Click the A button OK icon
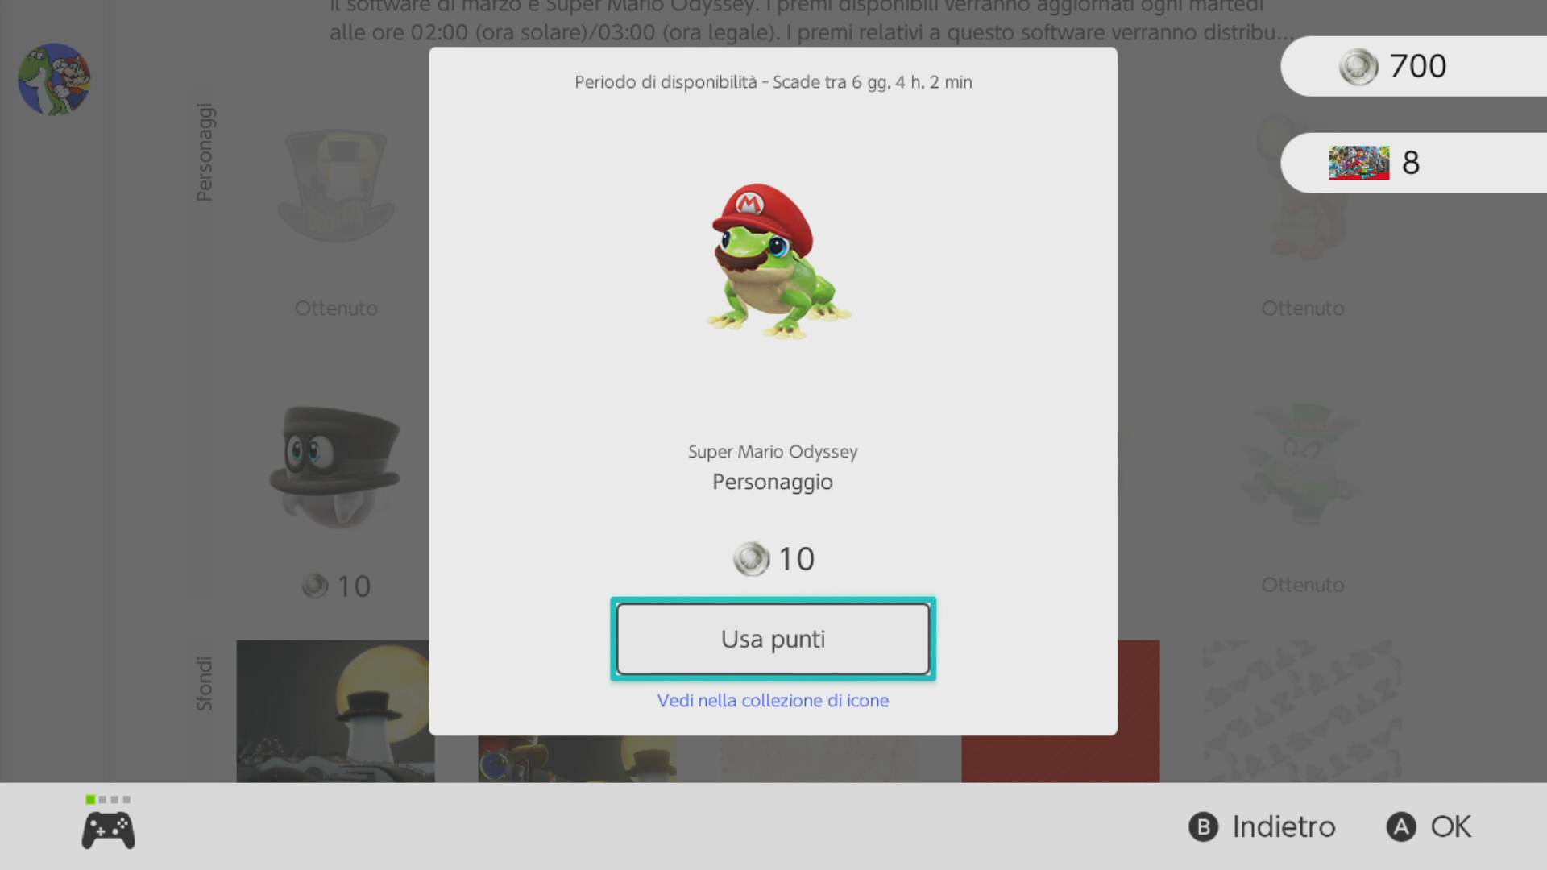Viewport: 1547px width, 870px height. (x=1400, y=826)
